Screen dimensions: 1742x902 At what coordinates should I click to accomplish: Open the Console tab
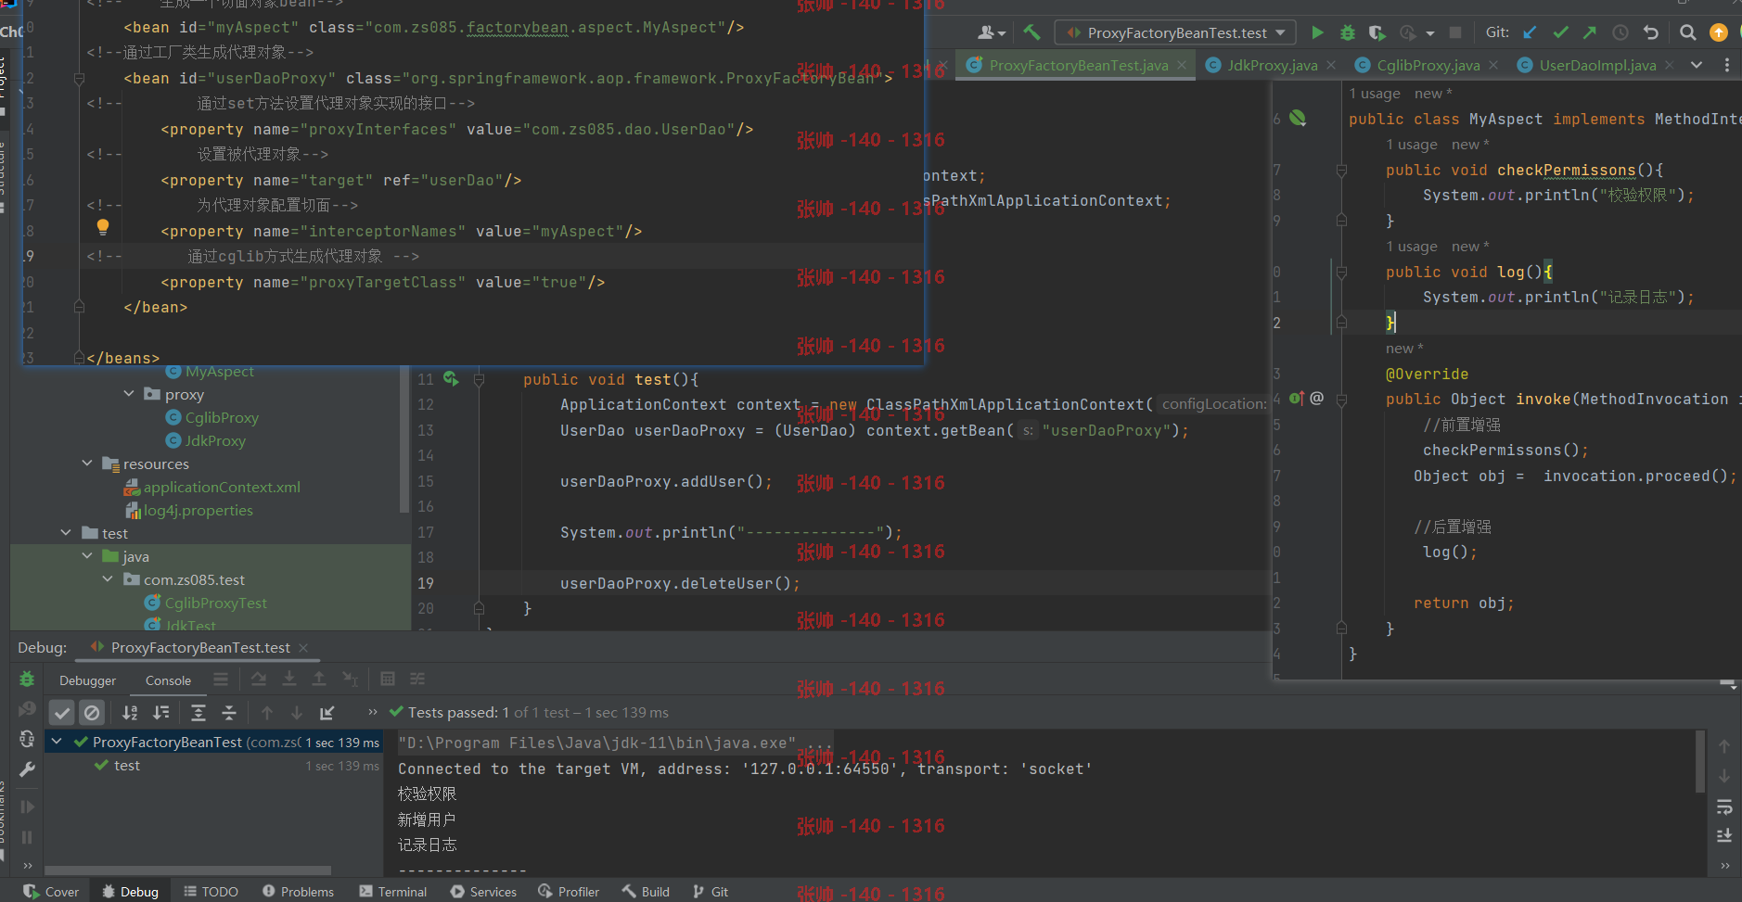pos(168,680)
